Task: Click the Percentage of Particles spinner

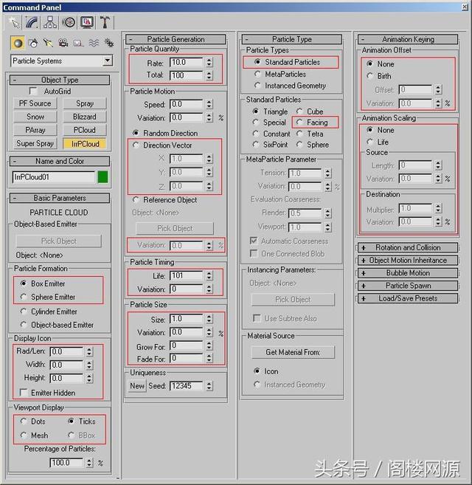Action: 89,463
